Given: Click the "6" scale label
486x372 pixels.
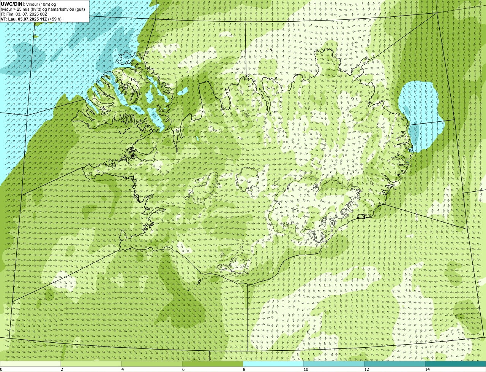Looking at the screenshot, I should (183, 369).
